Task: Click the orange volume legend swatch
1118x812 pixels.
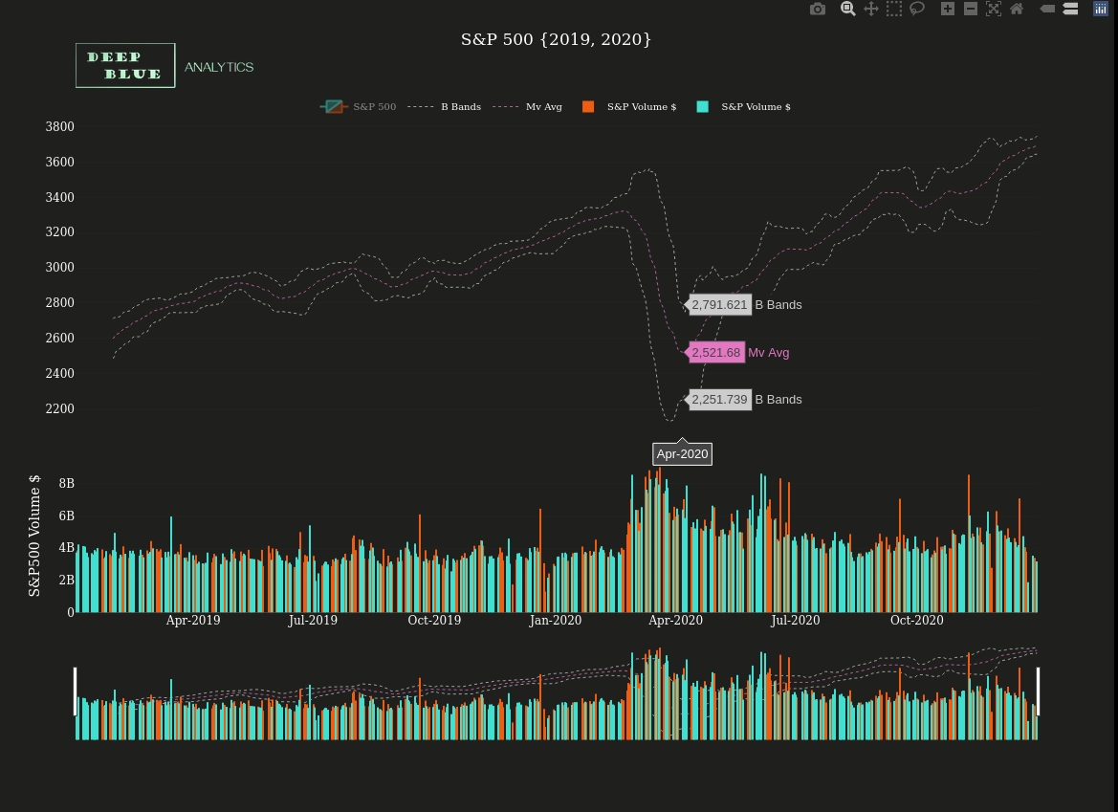Action: [x=588, y=107]
